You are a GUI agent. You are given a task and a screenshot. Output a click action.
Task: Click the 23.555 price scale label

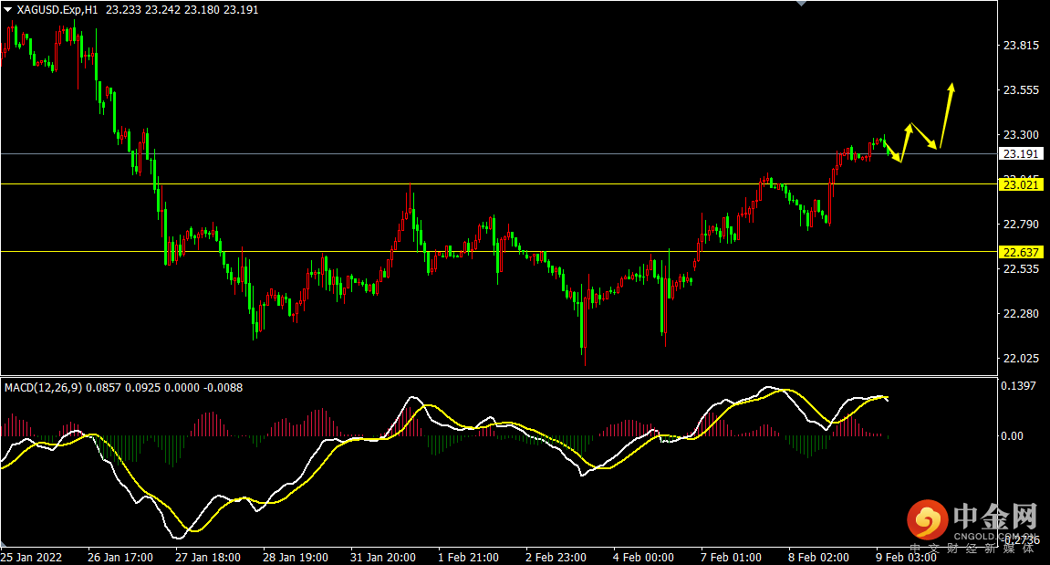[1021, 90]
